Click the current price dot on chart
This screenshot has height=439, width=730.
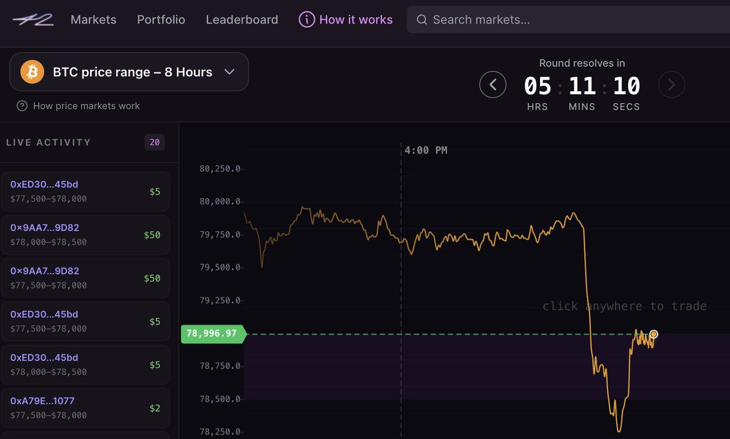tap(653, 334)
